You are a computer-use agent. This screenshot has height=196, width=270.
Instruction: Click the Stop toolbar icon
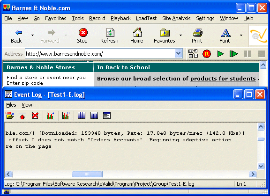tap(83, 36)
